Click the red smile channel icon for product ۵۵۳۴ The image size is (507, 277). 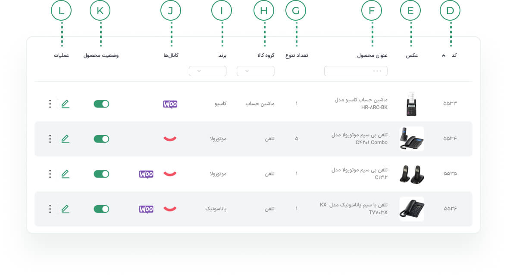point(170,138)
